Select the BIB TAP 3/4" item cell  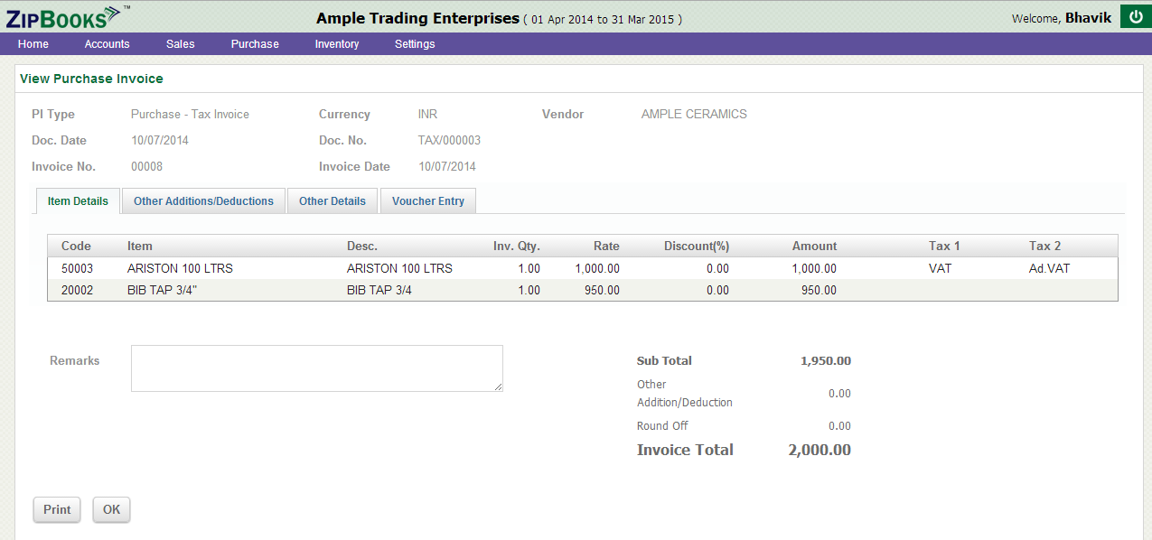click(162, 290)
